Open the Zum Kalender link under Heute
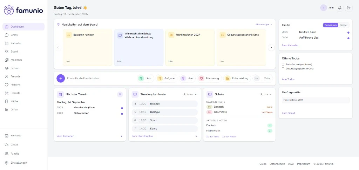Image resolution: width=359 pixels, height=170 pixels. 290,45
